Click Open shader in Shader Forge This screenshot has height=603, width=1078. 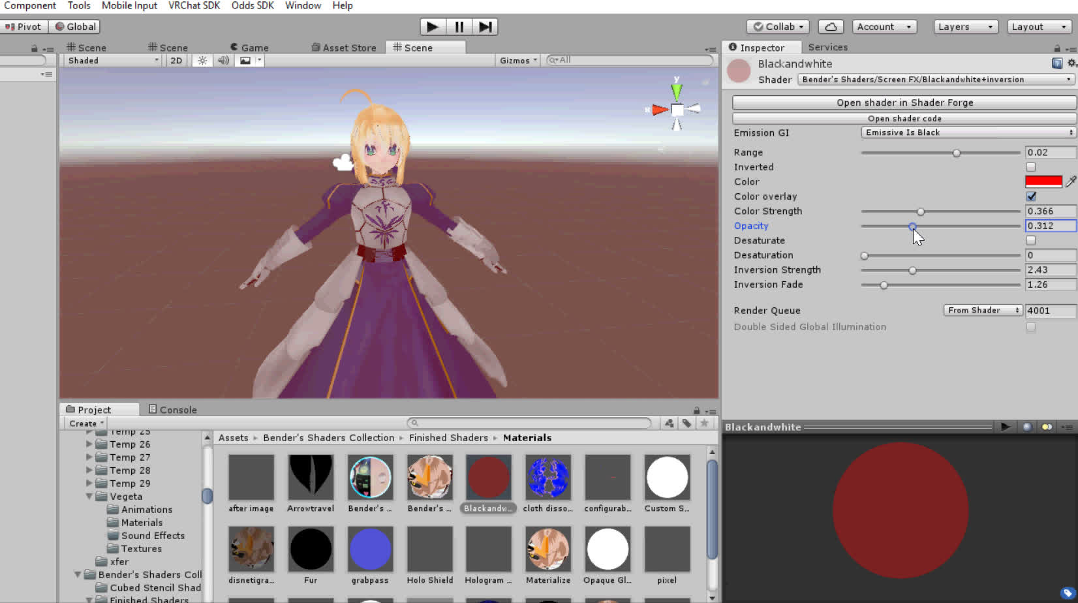(904, 102)
